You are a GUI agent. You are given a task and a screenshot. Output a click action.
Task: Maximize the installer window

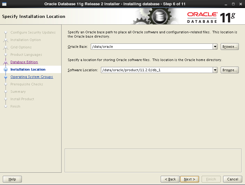(233, 4)
